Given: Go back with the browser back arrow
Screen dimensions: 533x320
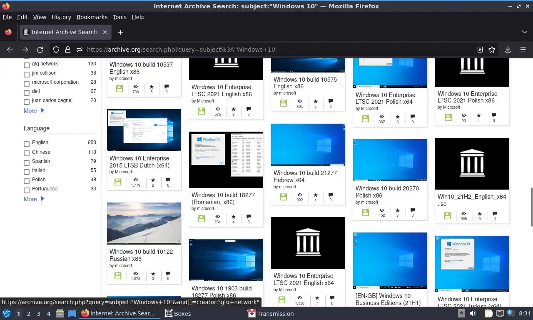Looking at the screenshot, I should pos(10,50).
